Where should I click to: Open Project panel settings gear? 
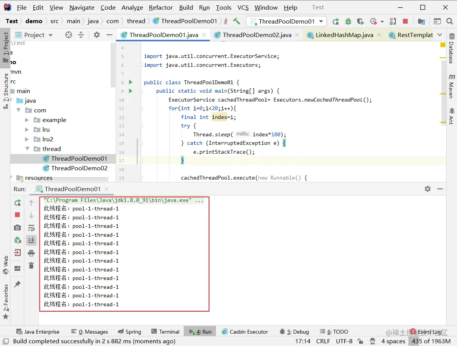pos(97,35)
